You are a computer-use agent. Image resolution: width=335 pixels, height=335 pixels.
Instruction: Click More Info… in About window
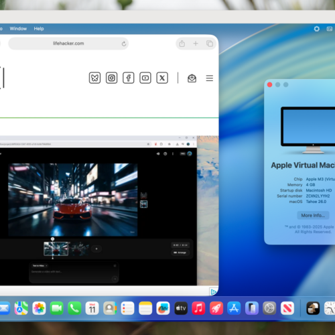(x=313, y=215)
